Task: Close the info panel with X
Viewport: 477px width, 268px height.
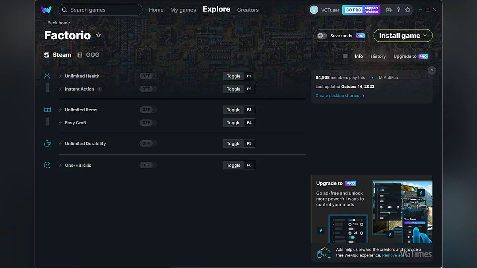Action: [432, 70]
